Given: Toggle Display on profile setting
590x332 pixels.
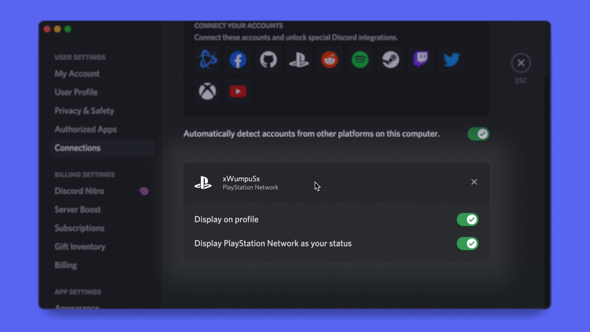Looking at the screenshot, I should tap(467, 219).
